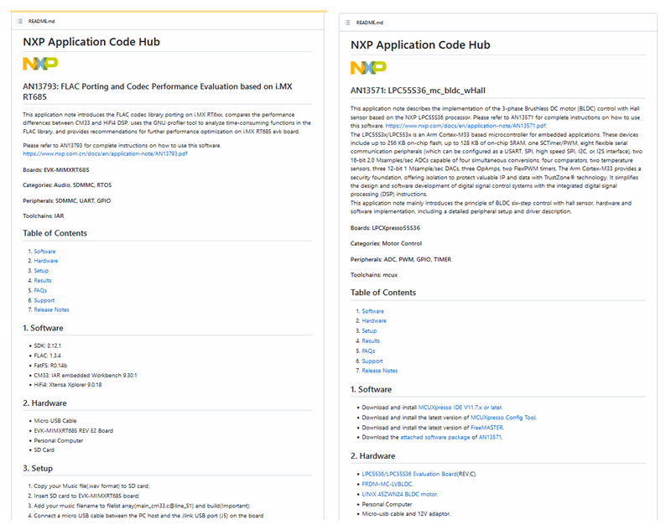Click CM33: IAR embedded Workbench item
This screenshot has height=530, width=671.
point(86,375)
